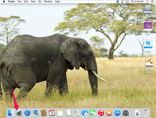This screenshot has height=118, width=156.
Task: Open the Apple menu
Action: [4, 1]
